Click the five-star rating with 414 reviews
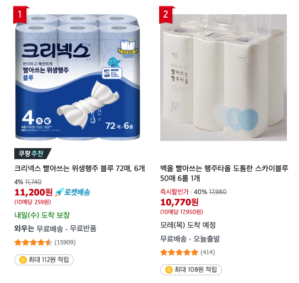Viewport: 299px width, 283px height. click(188, 252)
